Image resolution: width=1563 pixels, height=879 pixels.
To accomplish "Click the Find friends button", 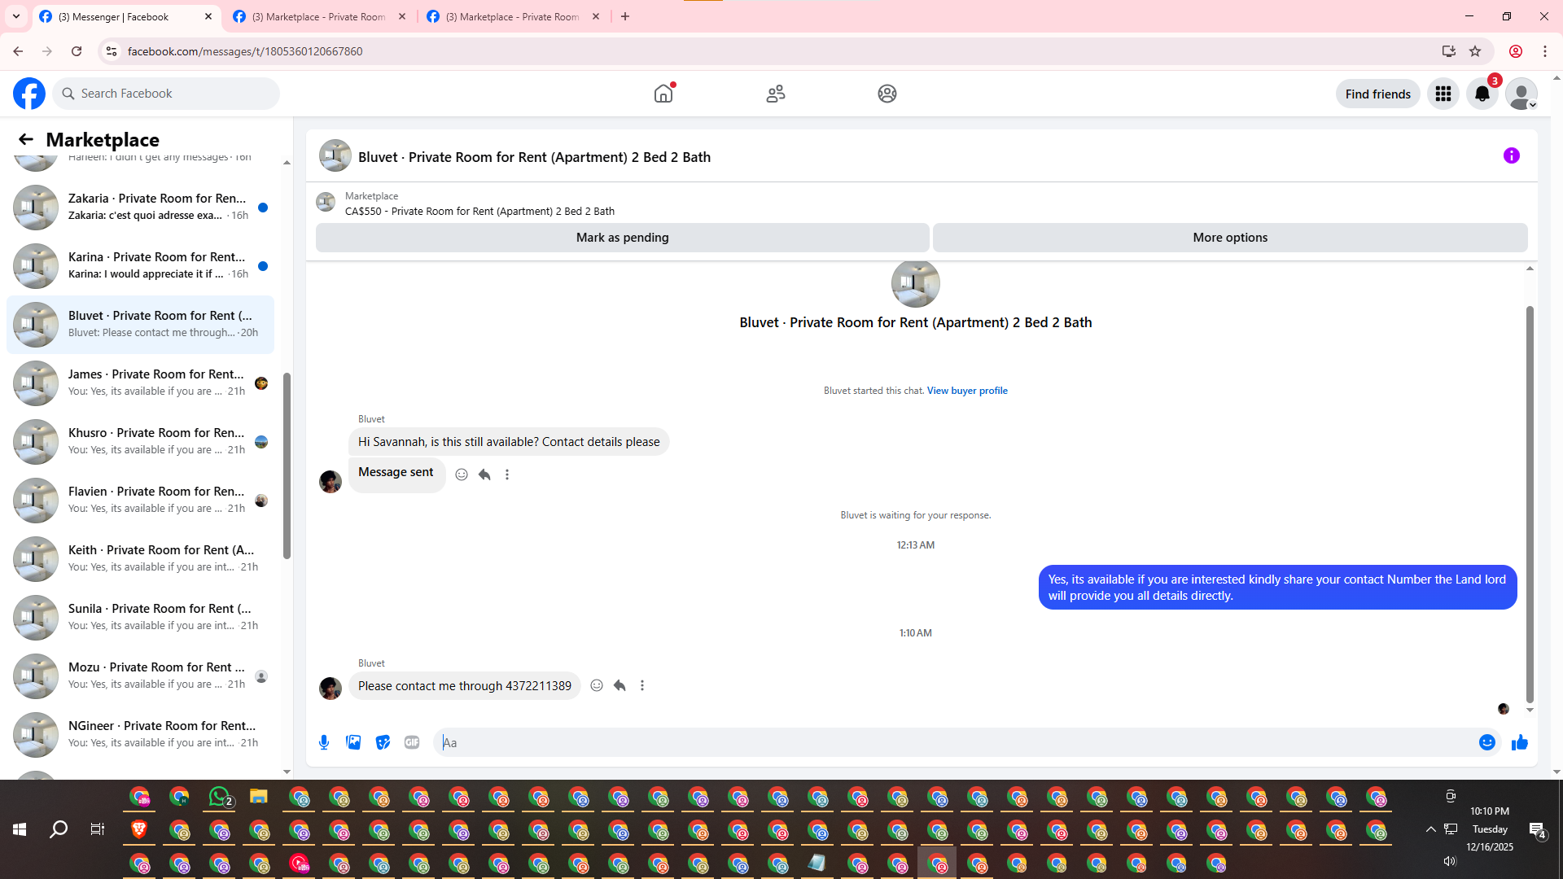I will [x=1378, y=94].
